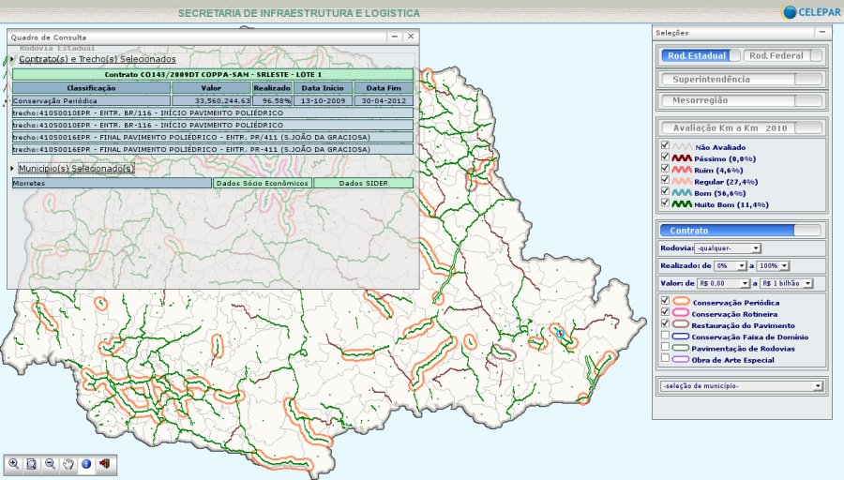Open the Rodovia dropdown
The height and width of the screenshot is (480, 844).
728,248
